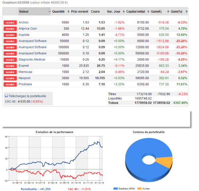Click vendre for Avanquest Software 500000 quantity
This screenshot has height=191, width=199.
point(10,53)
